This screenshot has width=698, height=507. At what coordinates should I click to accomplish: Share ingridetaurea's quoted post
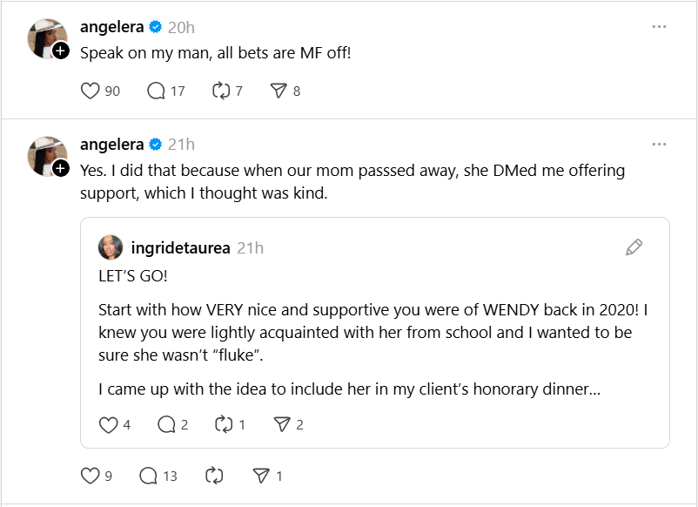click(282, 424)
